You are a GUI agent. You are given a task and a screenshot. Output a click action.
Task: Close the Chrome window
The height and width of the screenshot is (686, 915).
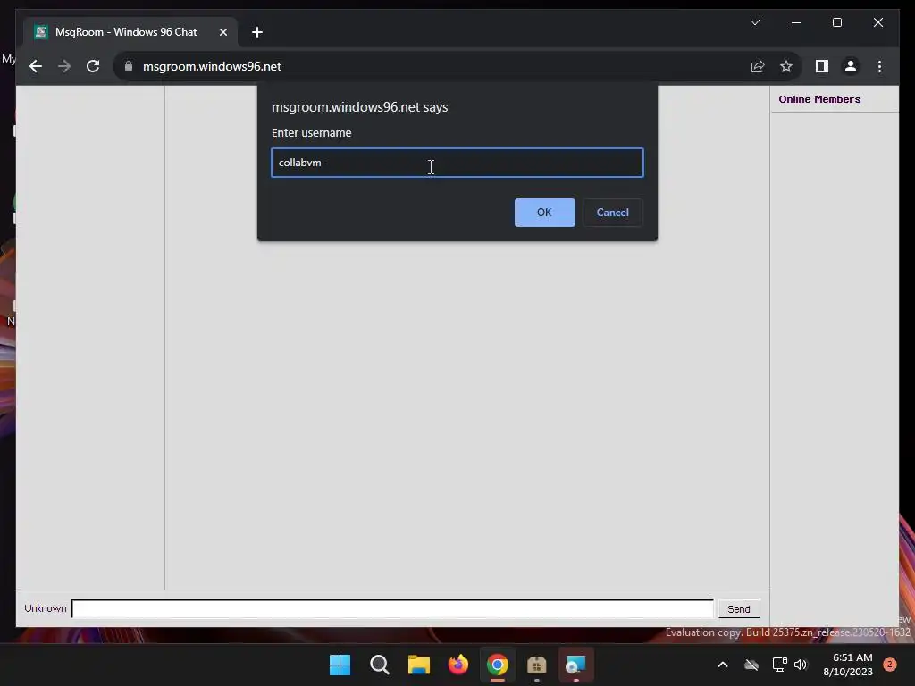(877, 22)
